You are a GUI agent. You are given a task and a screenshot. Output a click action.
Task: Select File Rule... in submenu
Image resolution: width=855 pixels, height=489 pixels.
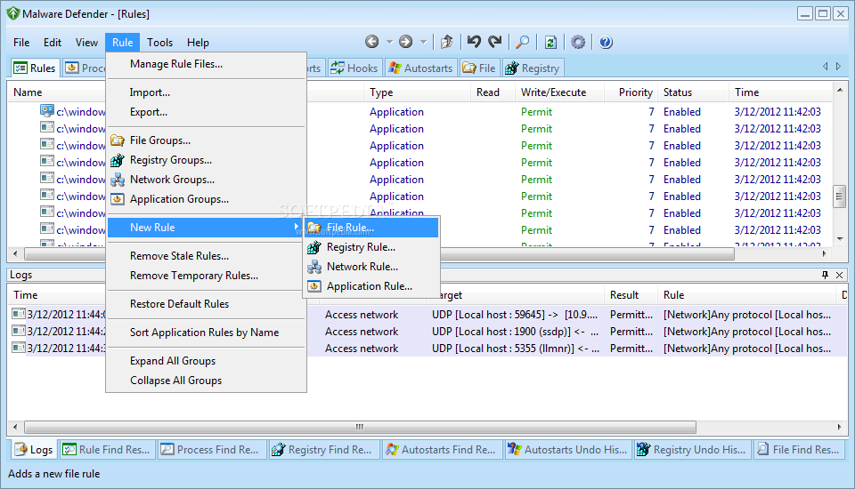[371, 228]
